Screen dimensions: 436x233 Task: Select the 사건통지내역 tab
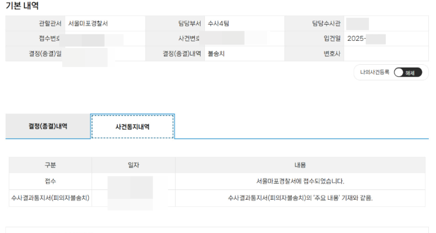click(x=132, y=126)
